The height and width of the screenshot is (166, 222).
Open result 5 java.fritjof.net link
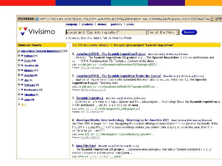tap(86, 145)
